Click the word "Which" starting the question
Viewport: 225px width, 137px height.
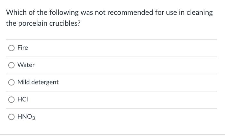[x=16, y=13]
